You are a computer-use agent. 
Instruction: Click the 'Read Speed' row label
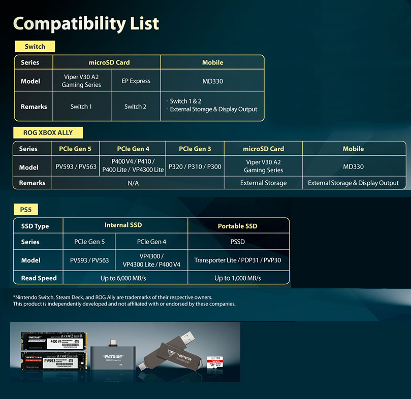pyautogui.click(x=39, y=278)
